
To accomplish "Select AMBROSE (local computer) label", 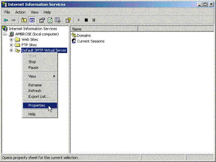I will coord(37,34).
